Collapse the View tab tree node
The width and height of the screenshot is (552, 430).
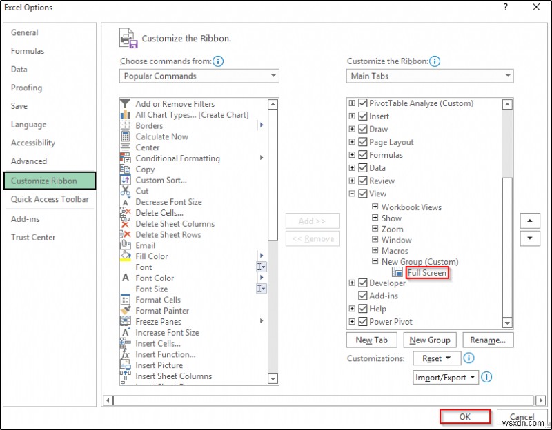352,194
